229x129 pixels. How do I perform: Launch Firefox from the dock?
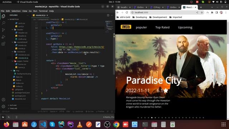[x=6, y=124]
